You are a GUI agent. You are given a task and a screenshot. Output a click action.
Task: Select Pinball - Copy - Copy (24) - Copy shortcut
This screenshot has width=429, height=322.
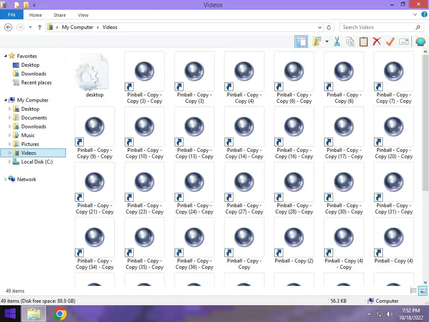(x=194, y=189)
